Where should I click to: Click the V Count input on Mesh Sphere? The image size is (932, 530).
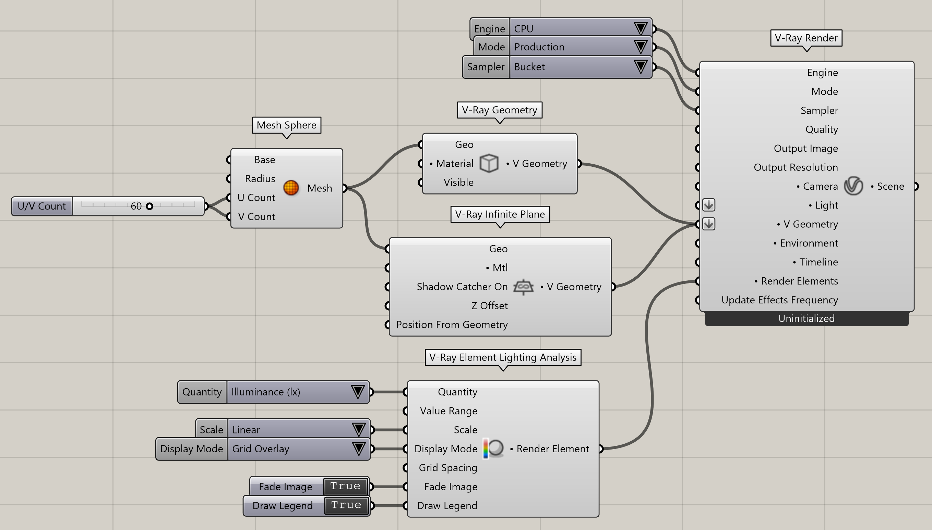[256, 216]
